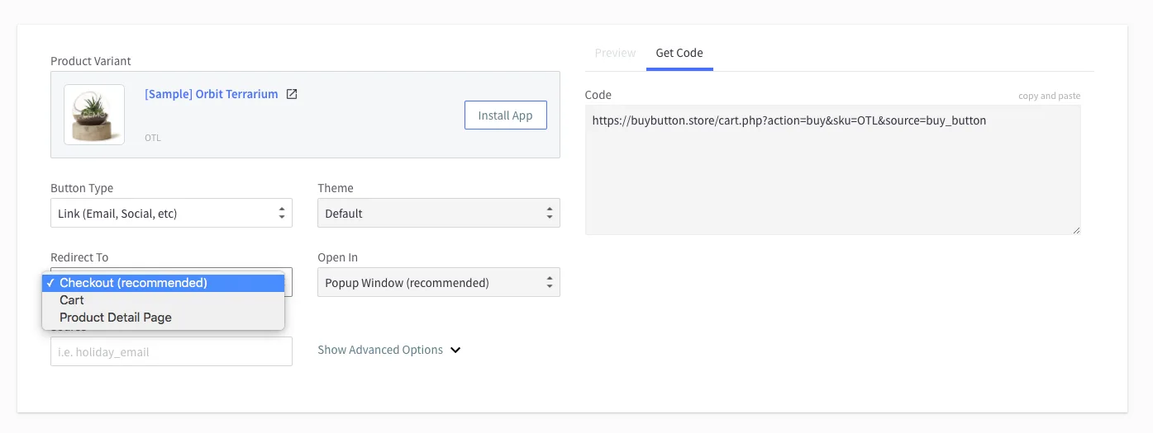This screenshot has width=1153, height=433.
Task: Choose Cart from the redirect list
Action: (x=72, y=300)
